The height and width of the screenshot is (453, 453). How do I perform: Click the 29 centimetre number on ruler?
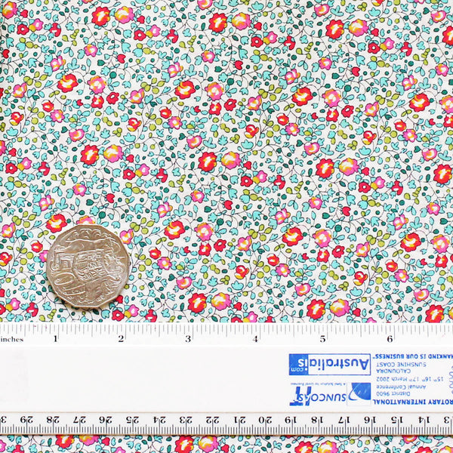pyautogui.click(x=29, y=420)
